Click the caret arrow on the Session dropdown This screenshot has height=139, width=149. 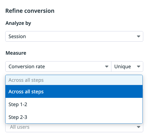[138, 36]
